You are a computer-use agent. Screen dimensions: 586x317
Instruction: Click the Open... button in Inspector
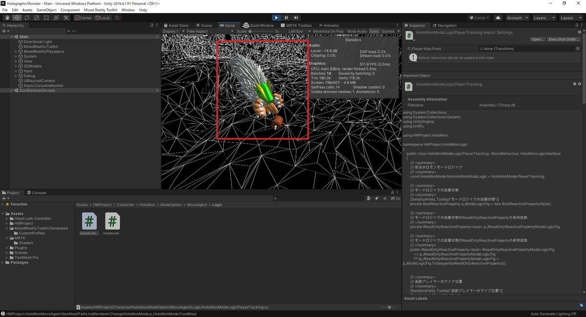(x=538, y=39)
